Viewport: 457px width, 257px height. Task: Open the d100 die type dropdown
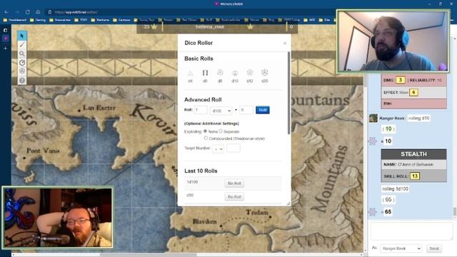221,111
